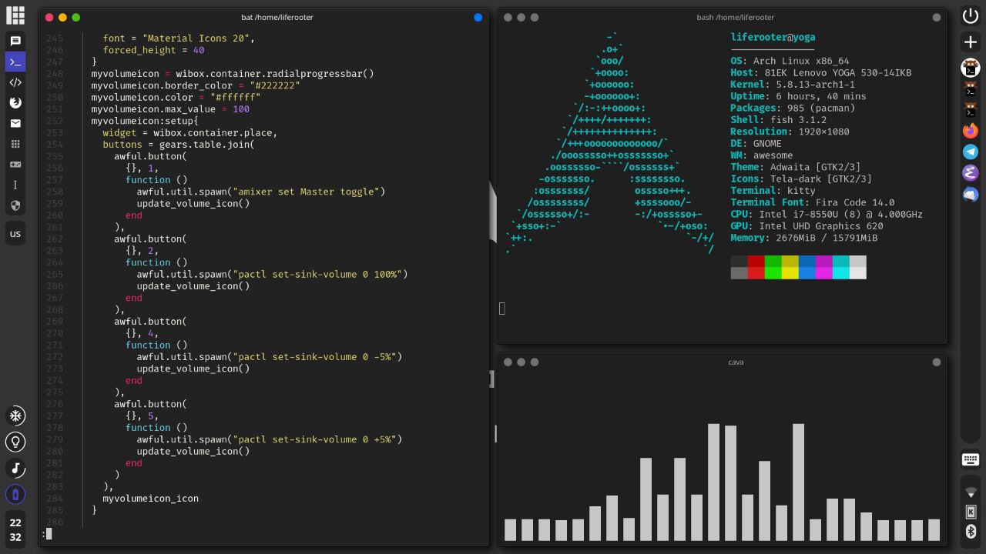Click the on-screen keyboard icon
The width and height of the screenshot is (986, 554).
971,459
